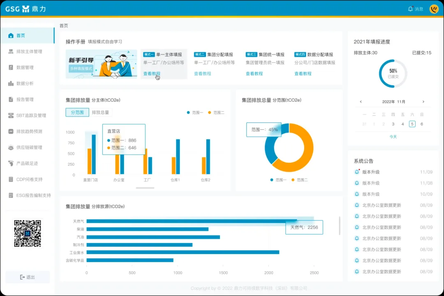
Task: Click the 供应链碳管理 sidebar icon
Action: (x=11, y=148)
